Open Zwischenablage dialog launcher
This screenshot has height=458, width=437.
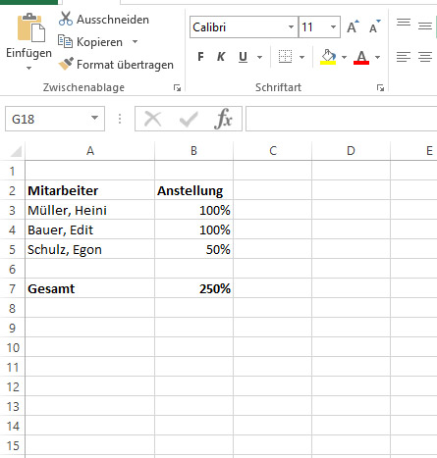click(x=177, y=87)
